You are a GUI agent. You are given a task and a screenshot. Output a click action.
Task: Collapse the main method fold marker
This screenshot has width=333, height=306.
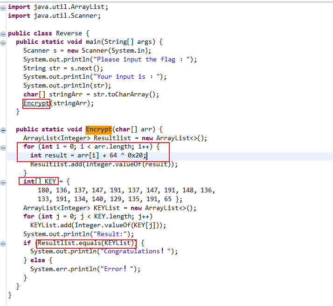point(3,43)
